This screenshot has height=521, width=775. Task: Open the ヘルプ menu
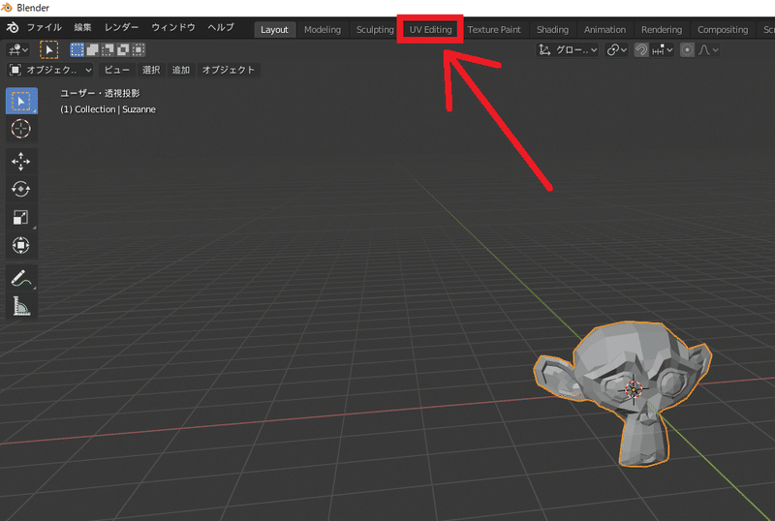(221, 28)
